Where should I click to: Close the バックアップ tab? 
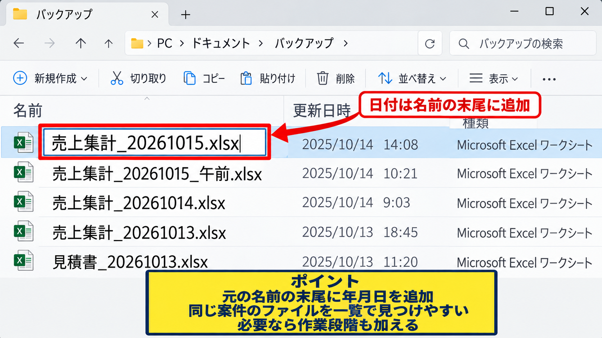(155, 14)
